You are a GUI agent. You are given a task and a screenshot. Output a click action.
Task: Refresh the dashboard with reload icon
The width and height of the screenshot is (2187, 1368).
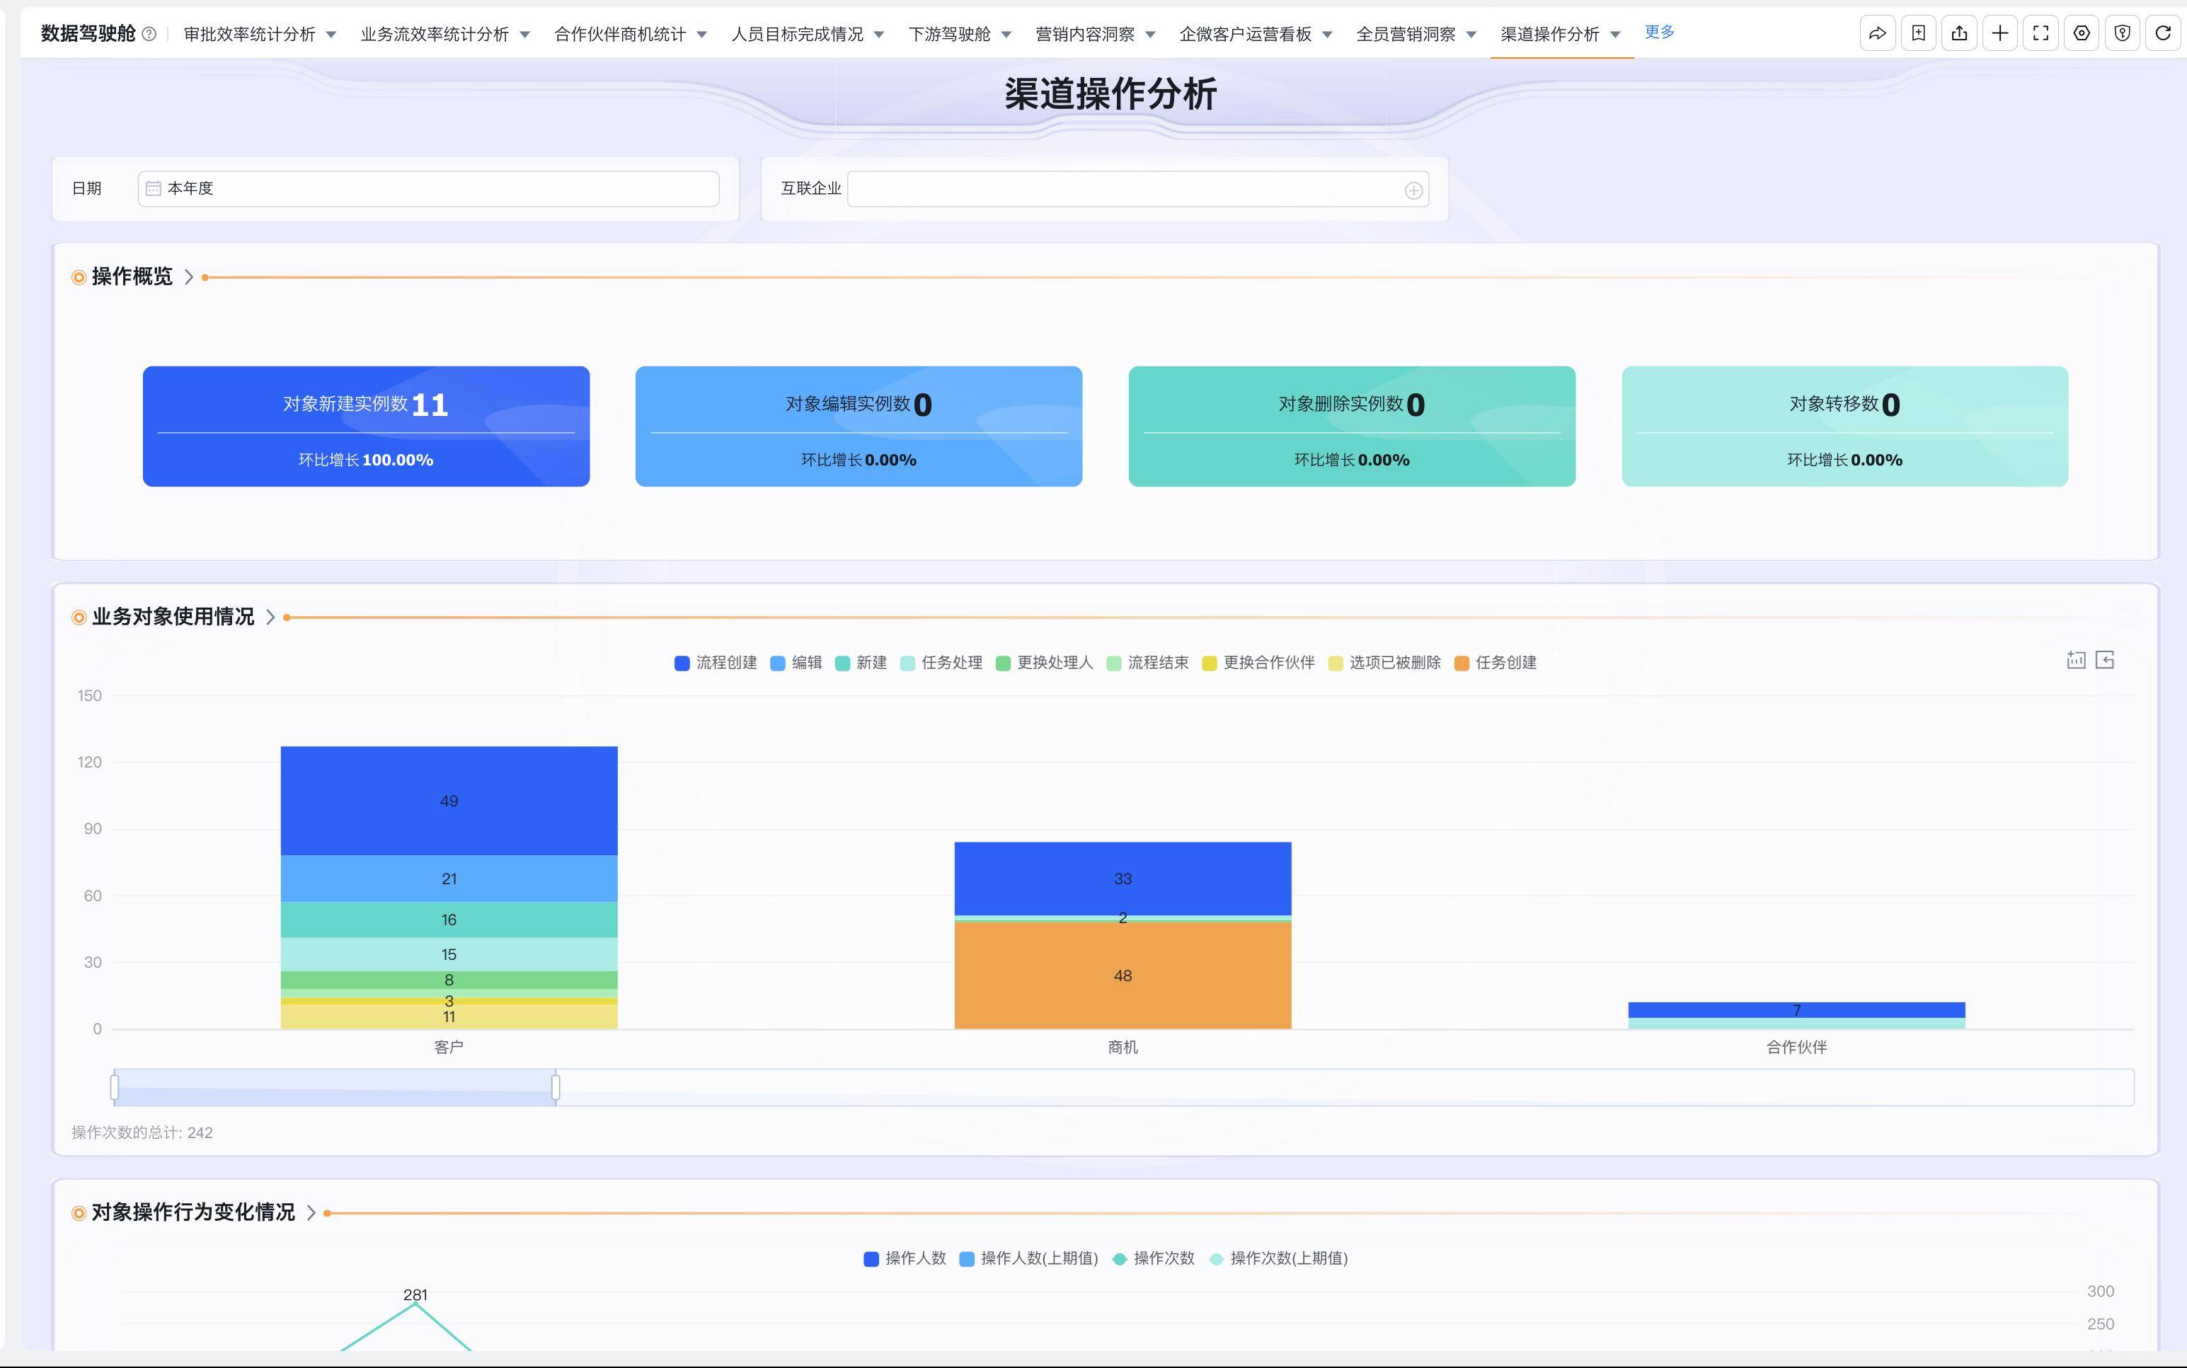[x=2162, y=33]
